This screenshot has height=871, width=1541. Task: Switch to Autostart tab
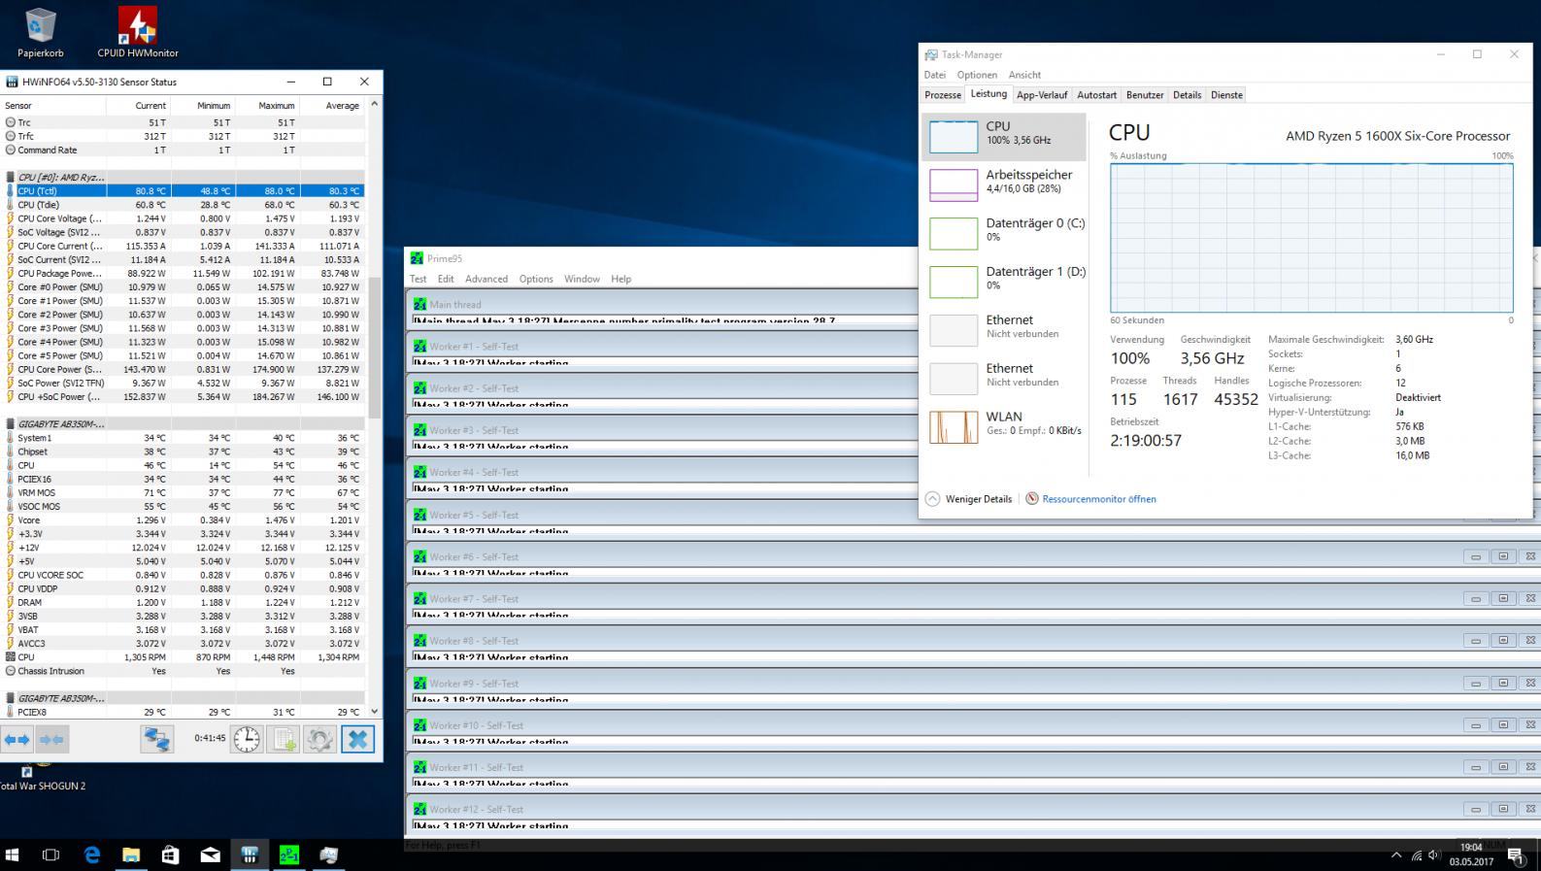point(1096,95)
